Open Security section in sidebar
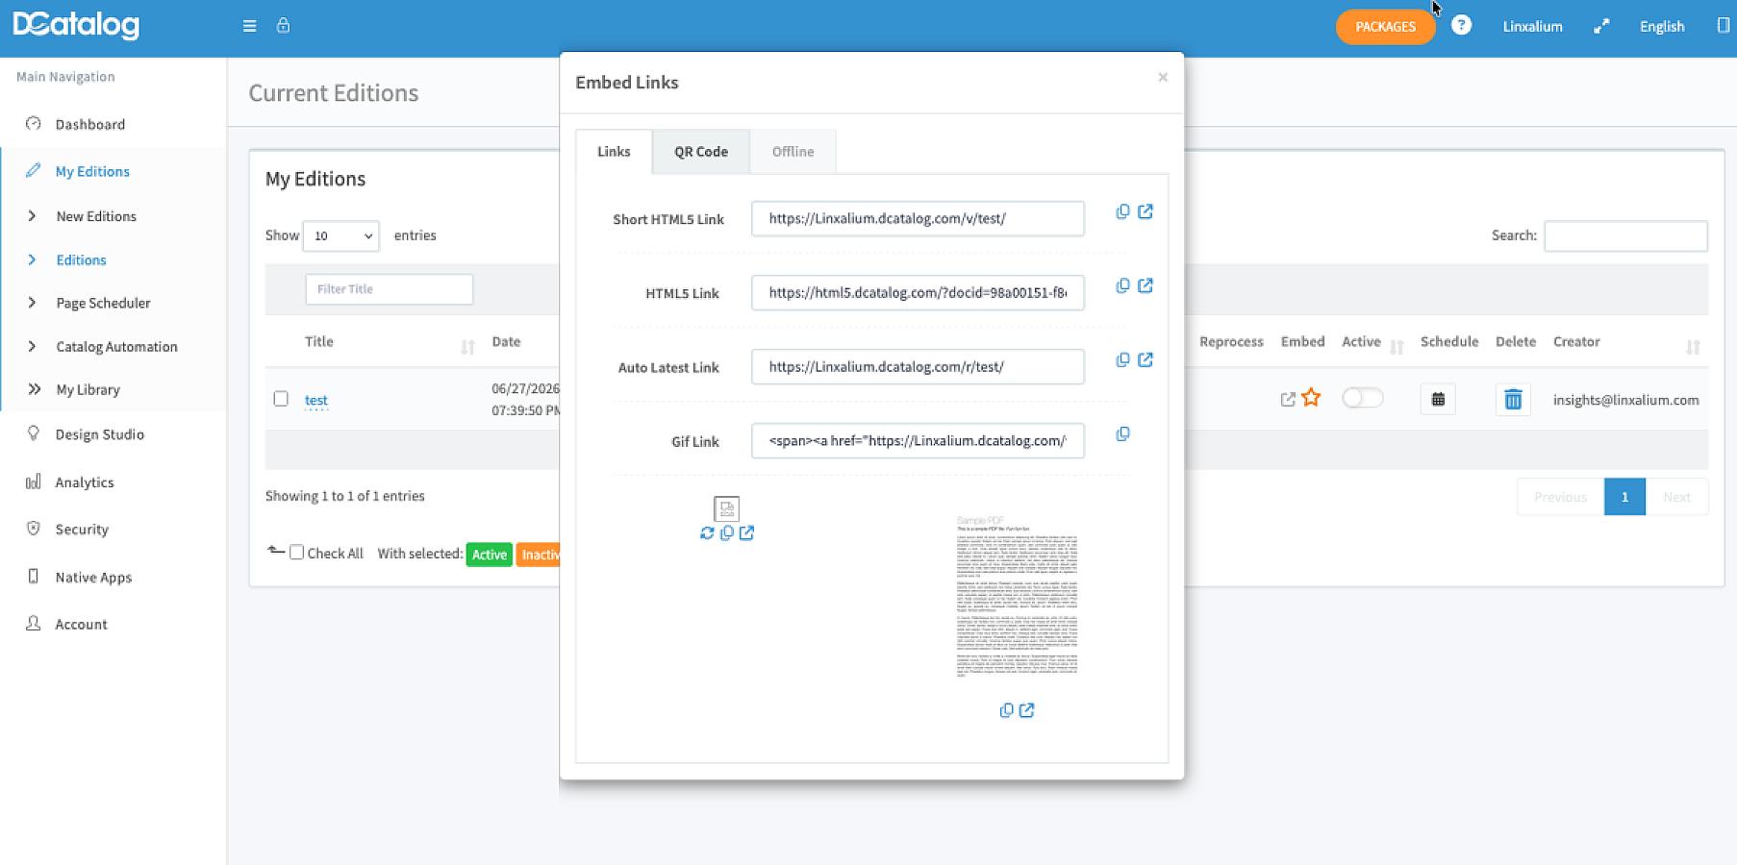The height and width of the screenshot is (865, 1737). tap(82, 530)
